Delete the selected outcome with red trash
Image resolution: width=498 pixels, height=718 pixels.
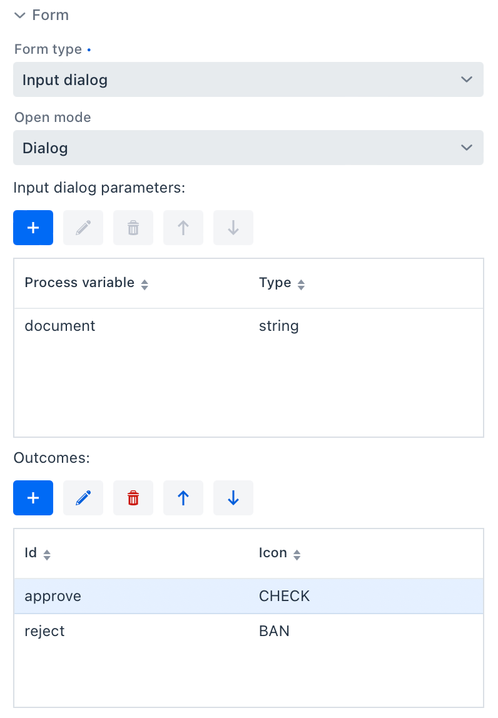tap(133, 498)
